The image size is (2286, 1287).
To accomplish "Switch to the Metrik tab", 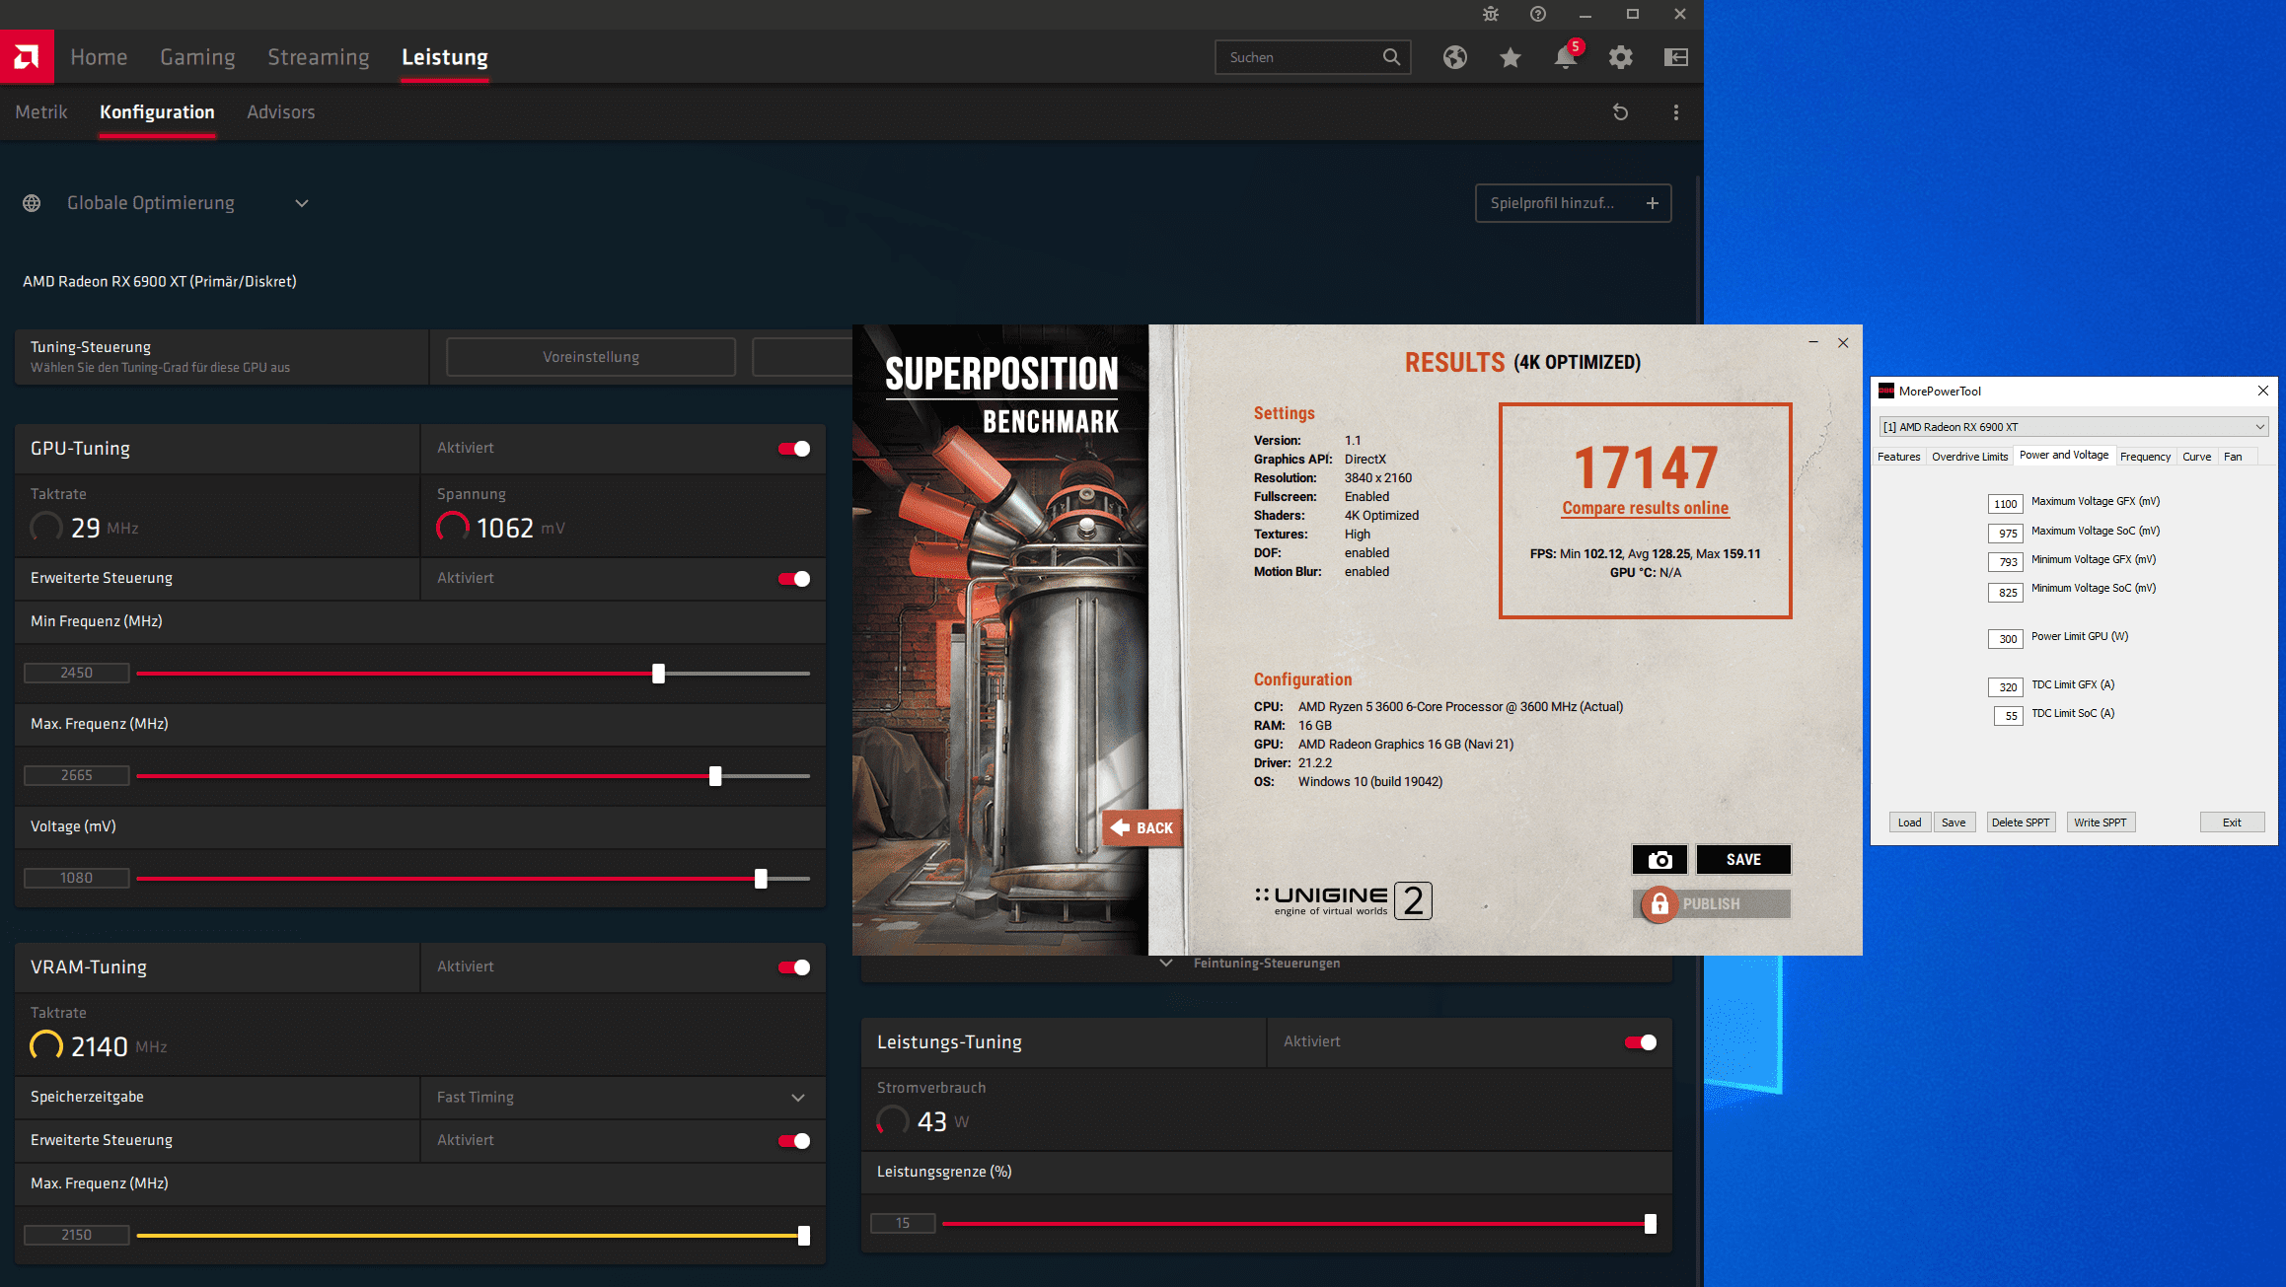I will tap(41, 112).
